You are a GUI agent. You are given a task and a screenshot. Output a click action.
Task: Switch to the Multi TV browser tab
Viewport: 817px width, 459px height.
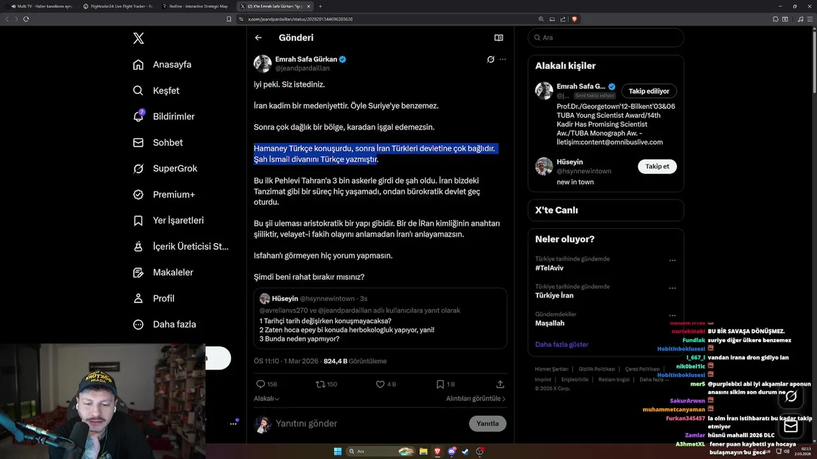[42, 6]
